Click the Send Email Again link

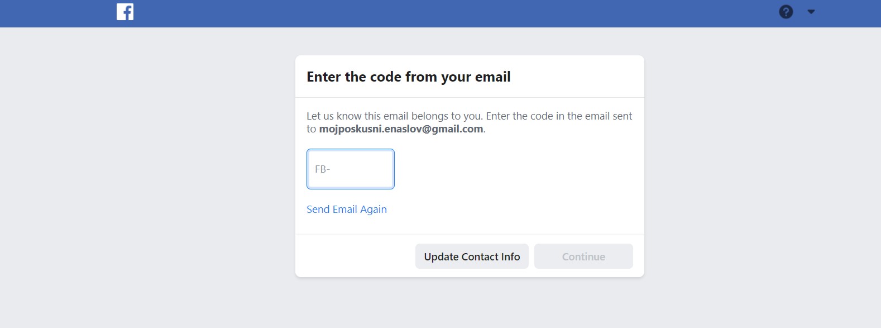(x=347, y=210)
